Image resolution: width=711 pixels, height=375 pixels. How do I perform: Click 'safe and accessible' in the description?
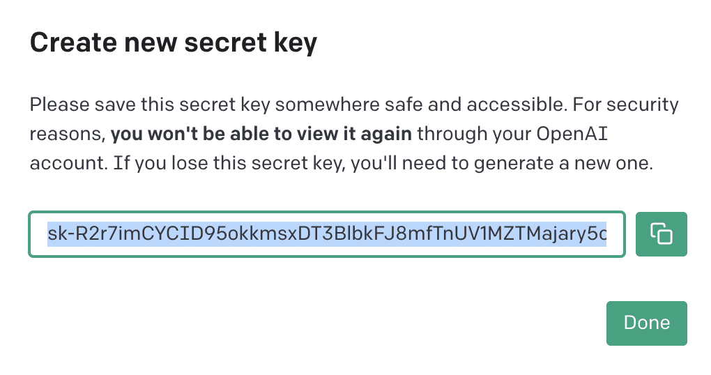pyautogui.click(x=476, y=105)
